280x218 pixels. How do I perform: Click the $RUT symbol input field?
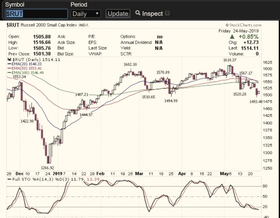(x=37, y=14)
